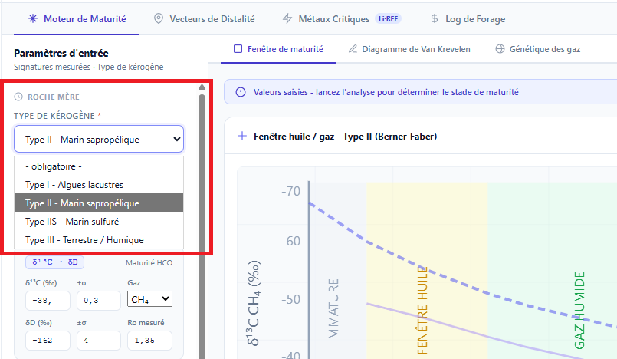Click the 'Paramètres d'entrée' heading

(61, 53)
